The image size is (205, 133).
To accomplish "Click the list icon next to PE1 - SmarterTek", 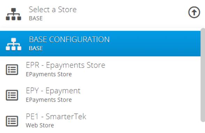I will [12, 121].
